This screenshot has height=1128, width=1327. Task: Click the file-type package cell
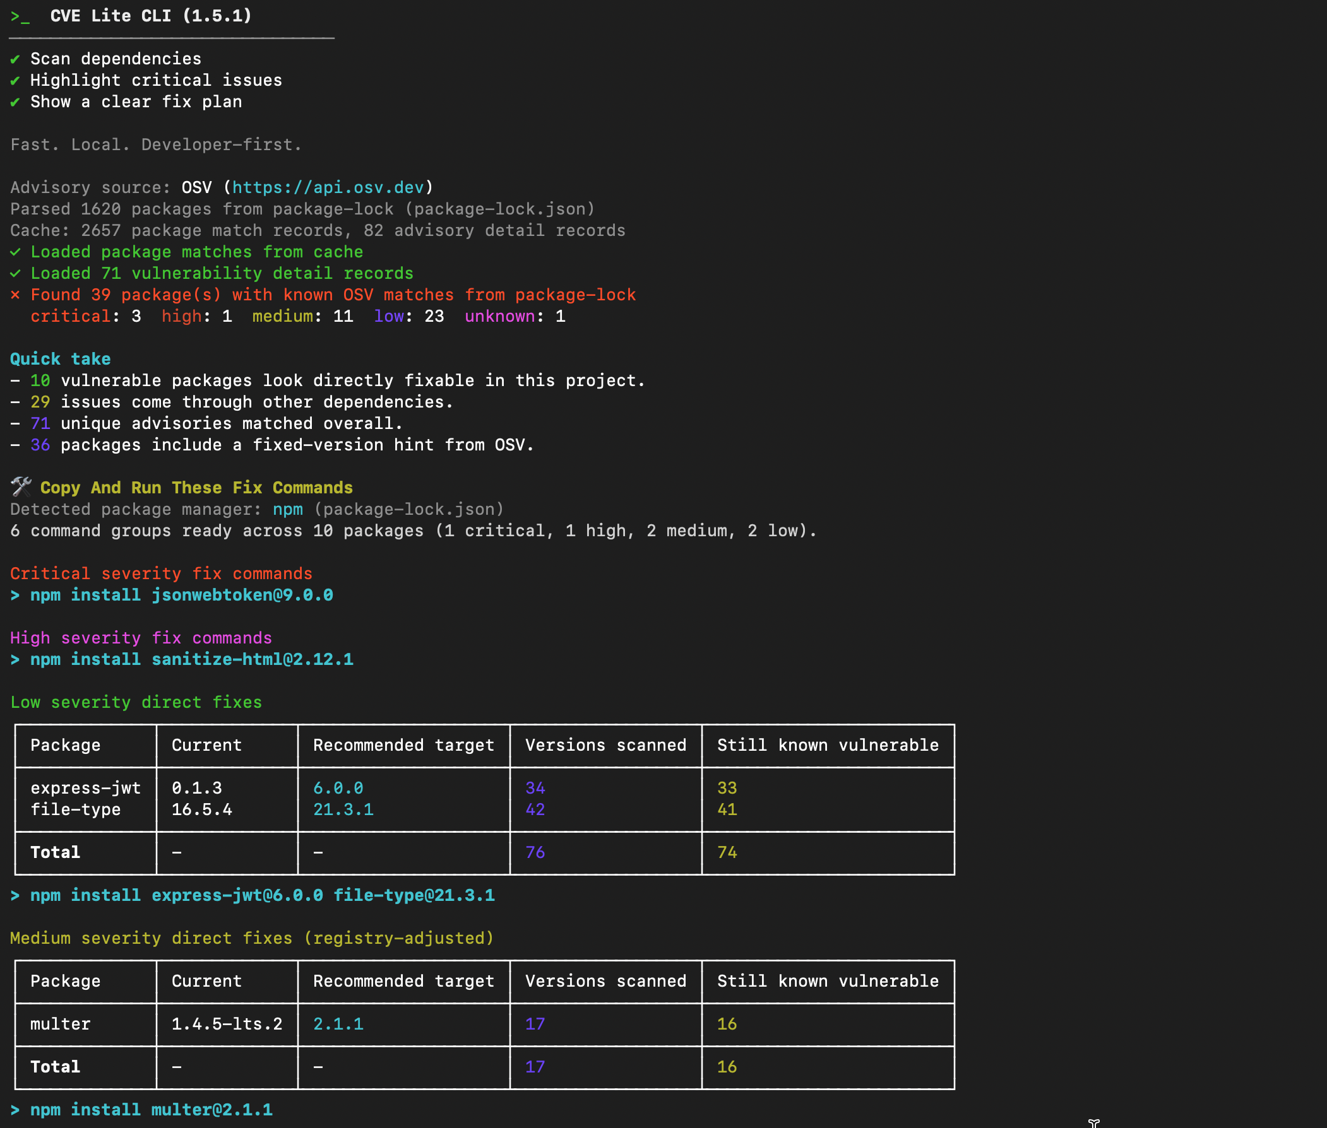click(x=76, y=809)
